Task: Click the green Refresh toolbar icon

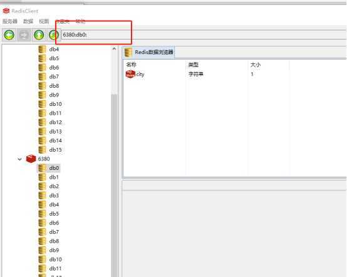Action: click(54, 35)
